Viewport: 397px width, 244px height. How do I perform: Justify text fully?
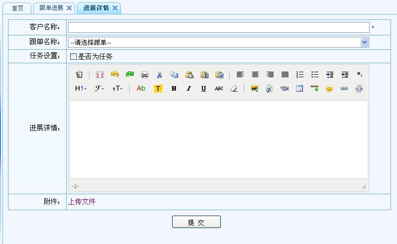(x=285, y=75)
